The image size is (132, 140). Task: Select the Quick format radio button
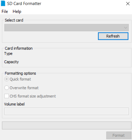pos(7,79)
